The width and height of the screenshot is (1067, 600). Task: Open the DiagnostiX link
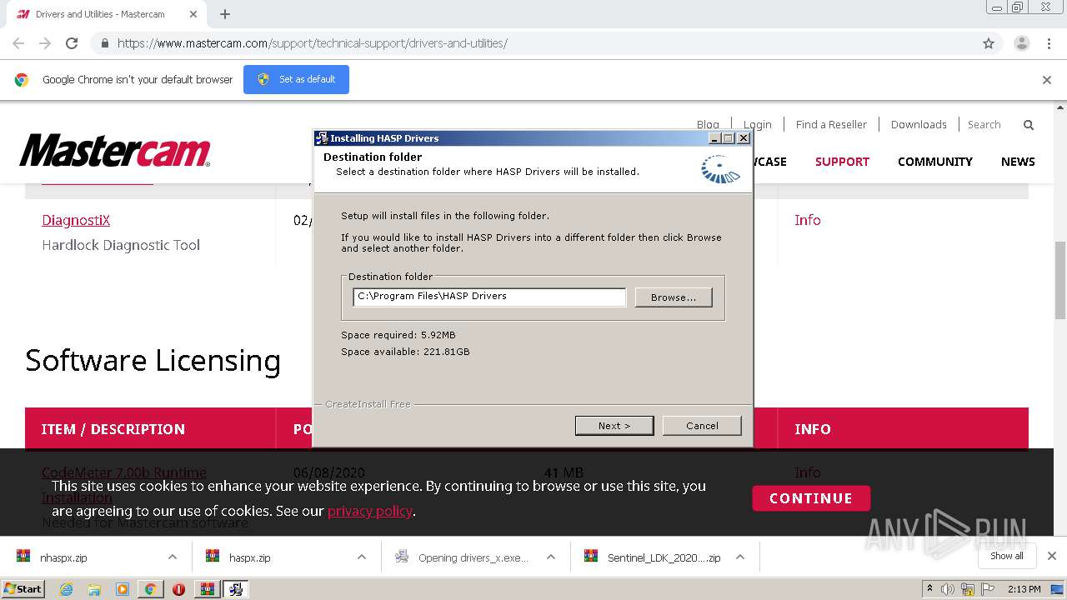[x=76, y=220]
